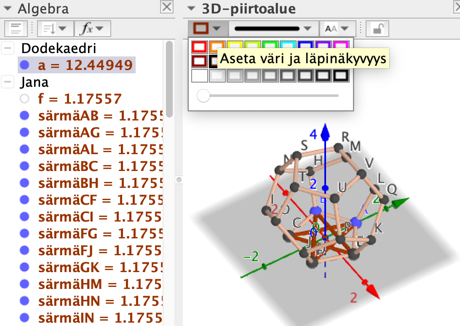Collapse the Jana group

click(7, 82)
